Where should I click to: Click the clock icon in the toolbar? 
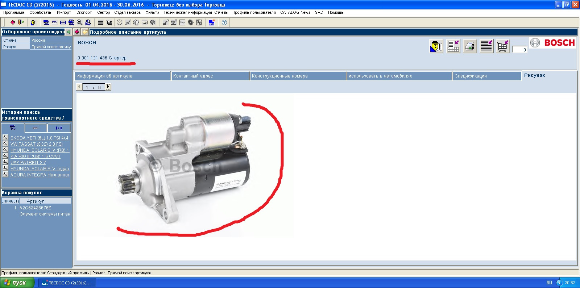pos(120,22)
